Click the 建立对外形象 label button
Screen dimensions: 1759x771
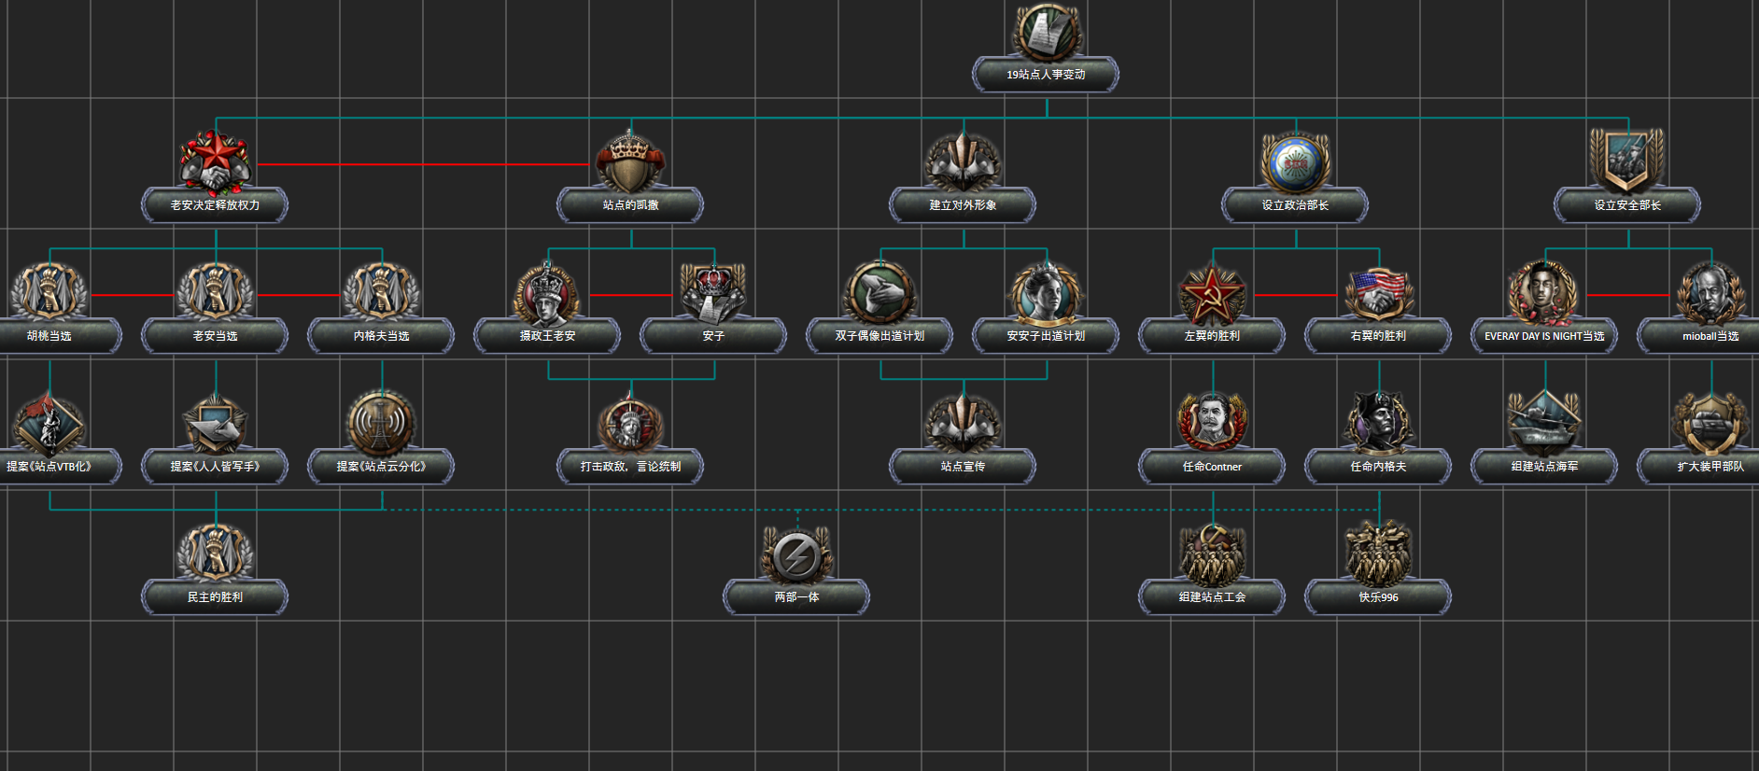(963, 205)
